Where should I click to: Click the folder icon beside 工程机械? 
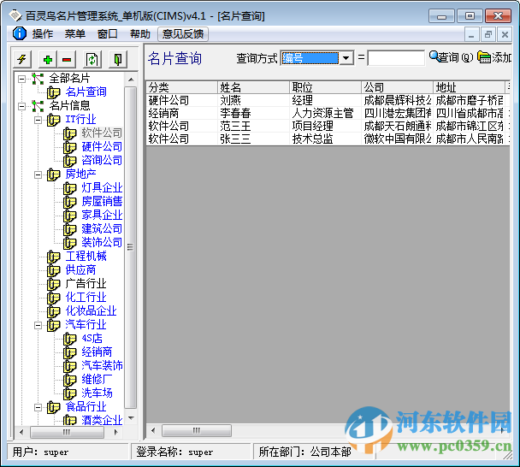(x=53, y=257)
